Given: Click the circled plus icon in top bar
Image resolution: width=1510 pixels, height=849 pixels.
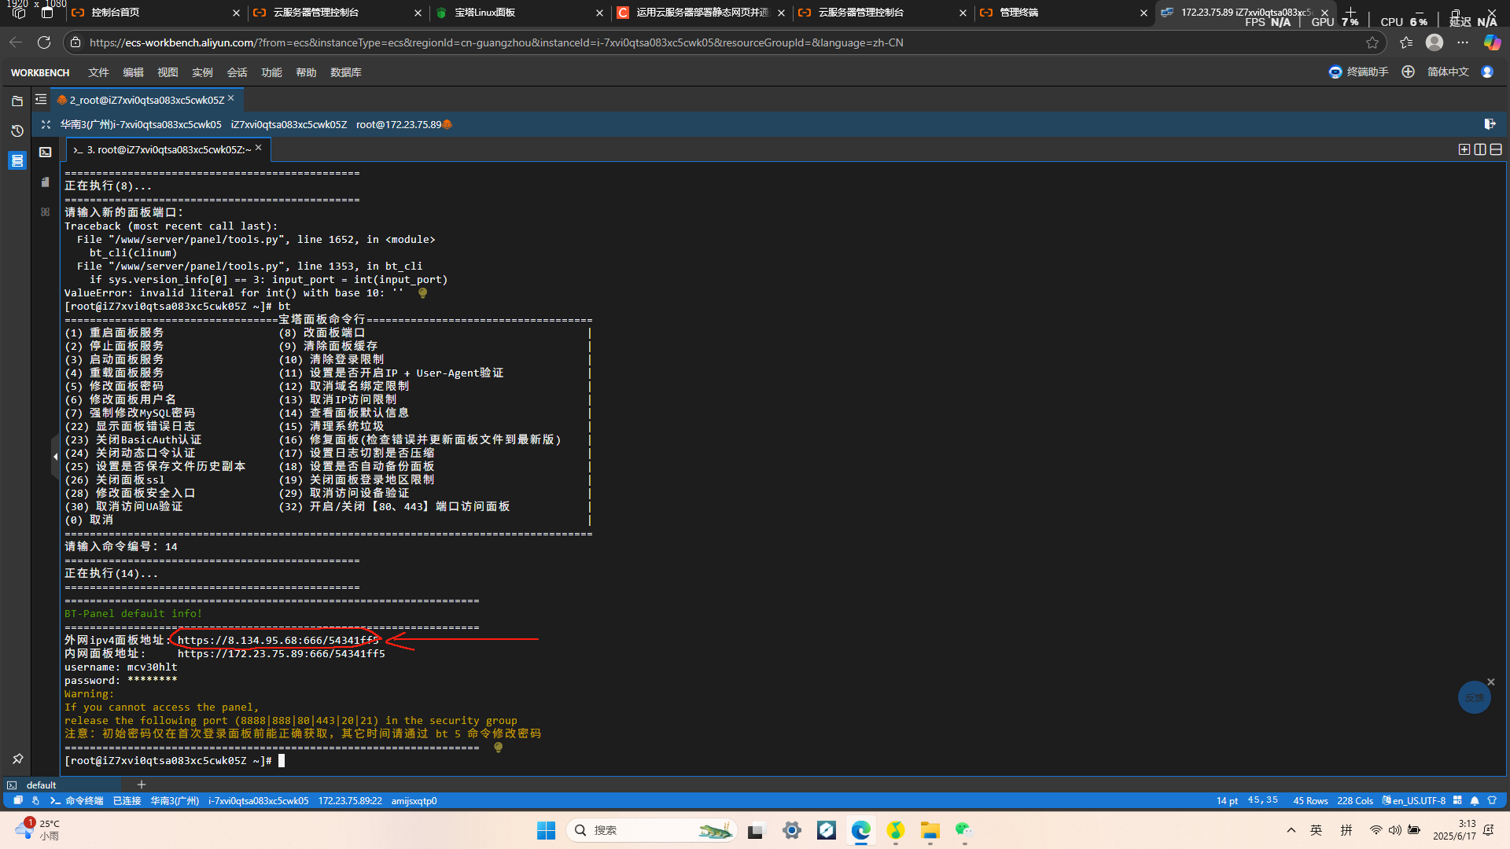Looking at the screenshot, I should click(x=1408, y=72).
